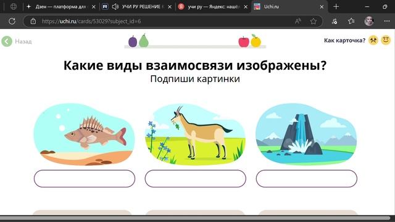395x222 pixels.
Task: Close the УЧИ РУ РЕШЕНИЕ tab
Action: 170,7
